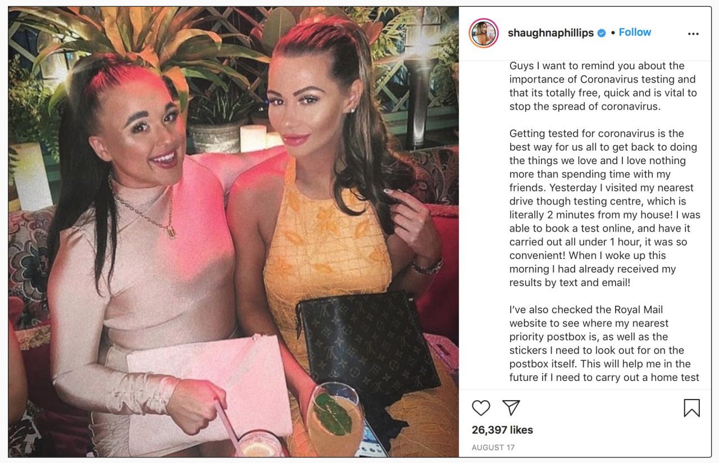
Task: Open the shaughnaphillips profile avatar
Action: tap(484, 33)
